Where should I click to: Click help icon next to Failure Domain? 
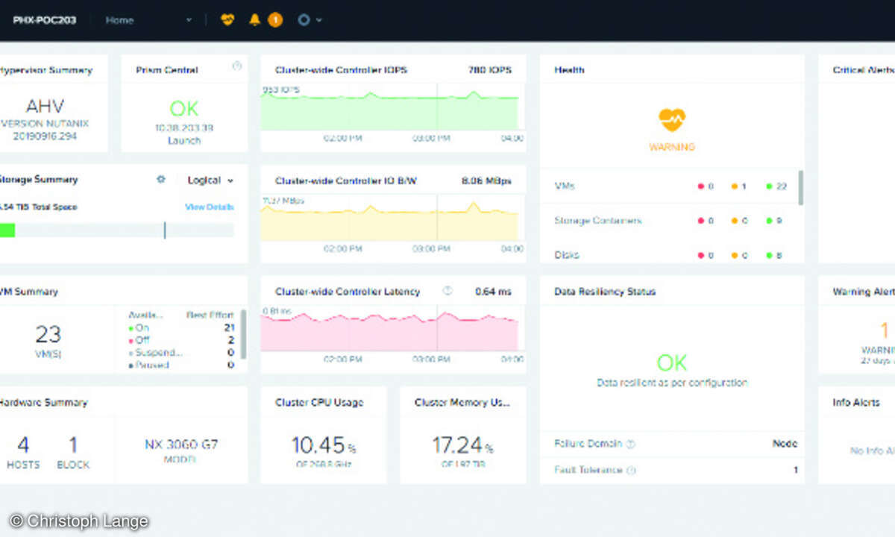click(x=630, y=444)
